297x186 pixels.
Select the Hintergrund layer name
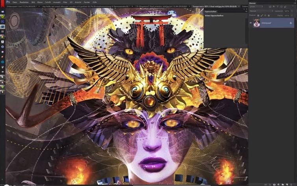click(266, 23)
